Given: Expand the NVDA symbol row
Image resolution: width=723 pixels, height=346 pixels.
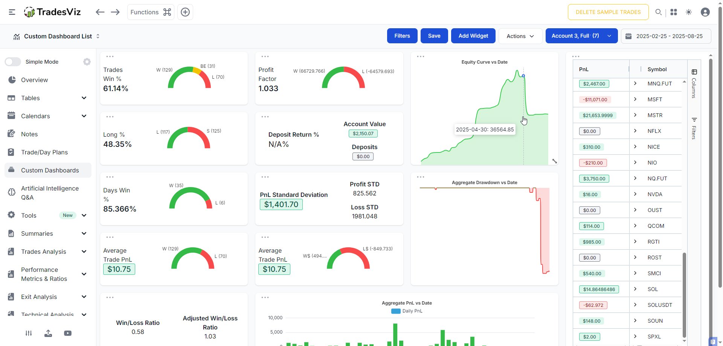Looking at the screenshot, I should click(635, 194).
